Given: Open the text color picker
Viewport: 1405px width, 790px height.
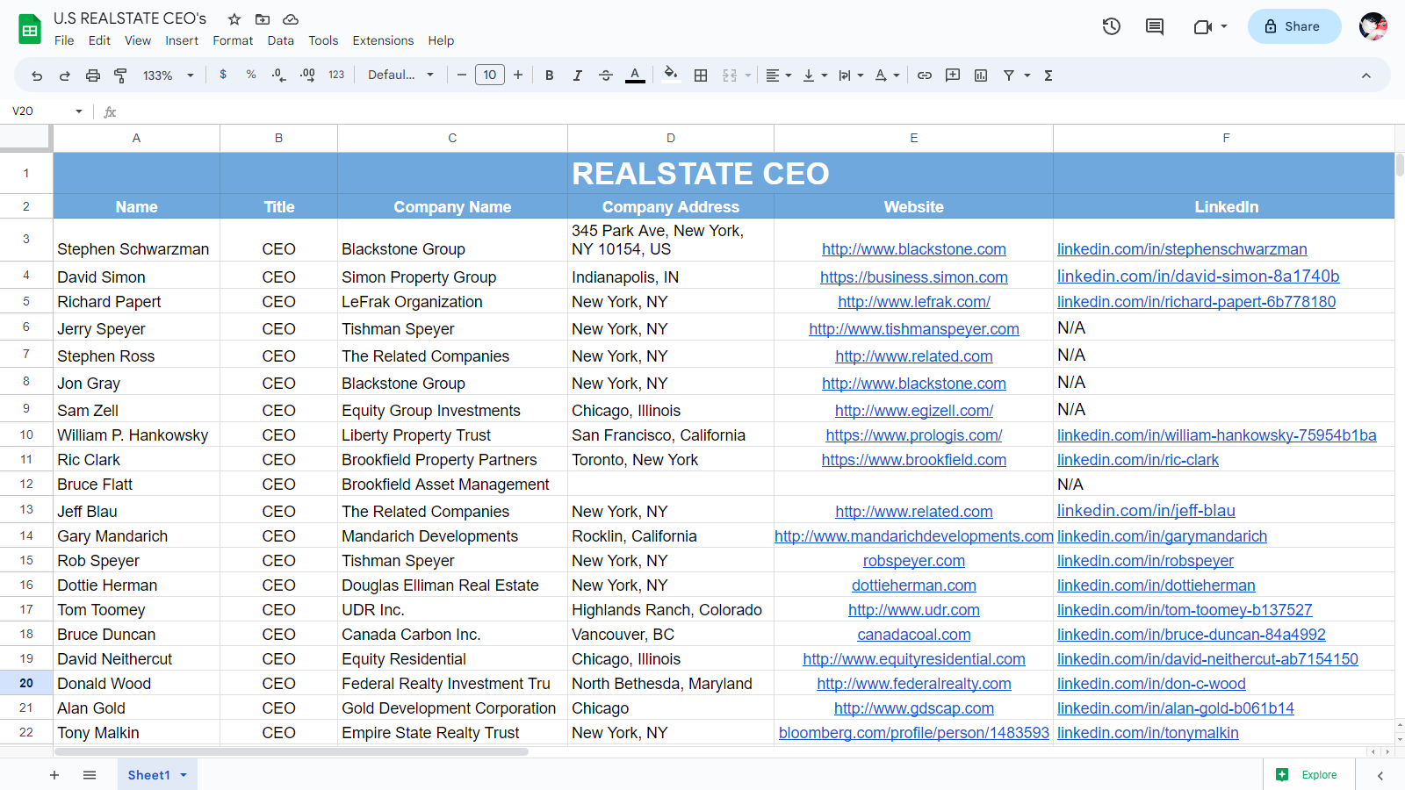Looking at the screenshot, I should tap(635, 75).
